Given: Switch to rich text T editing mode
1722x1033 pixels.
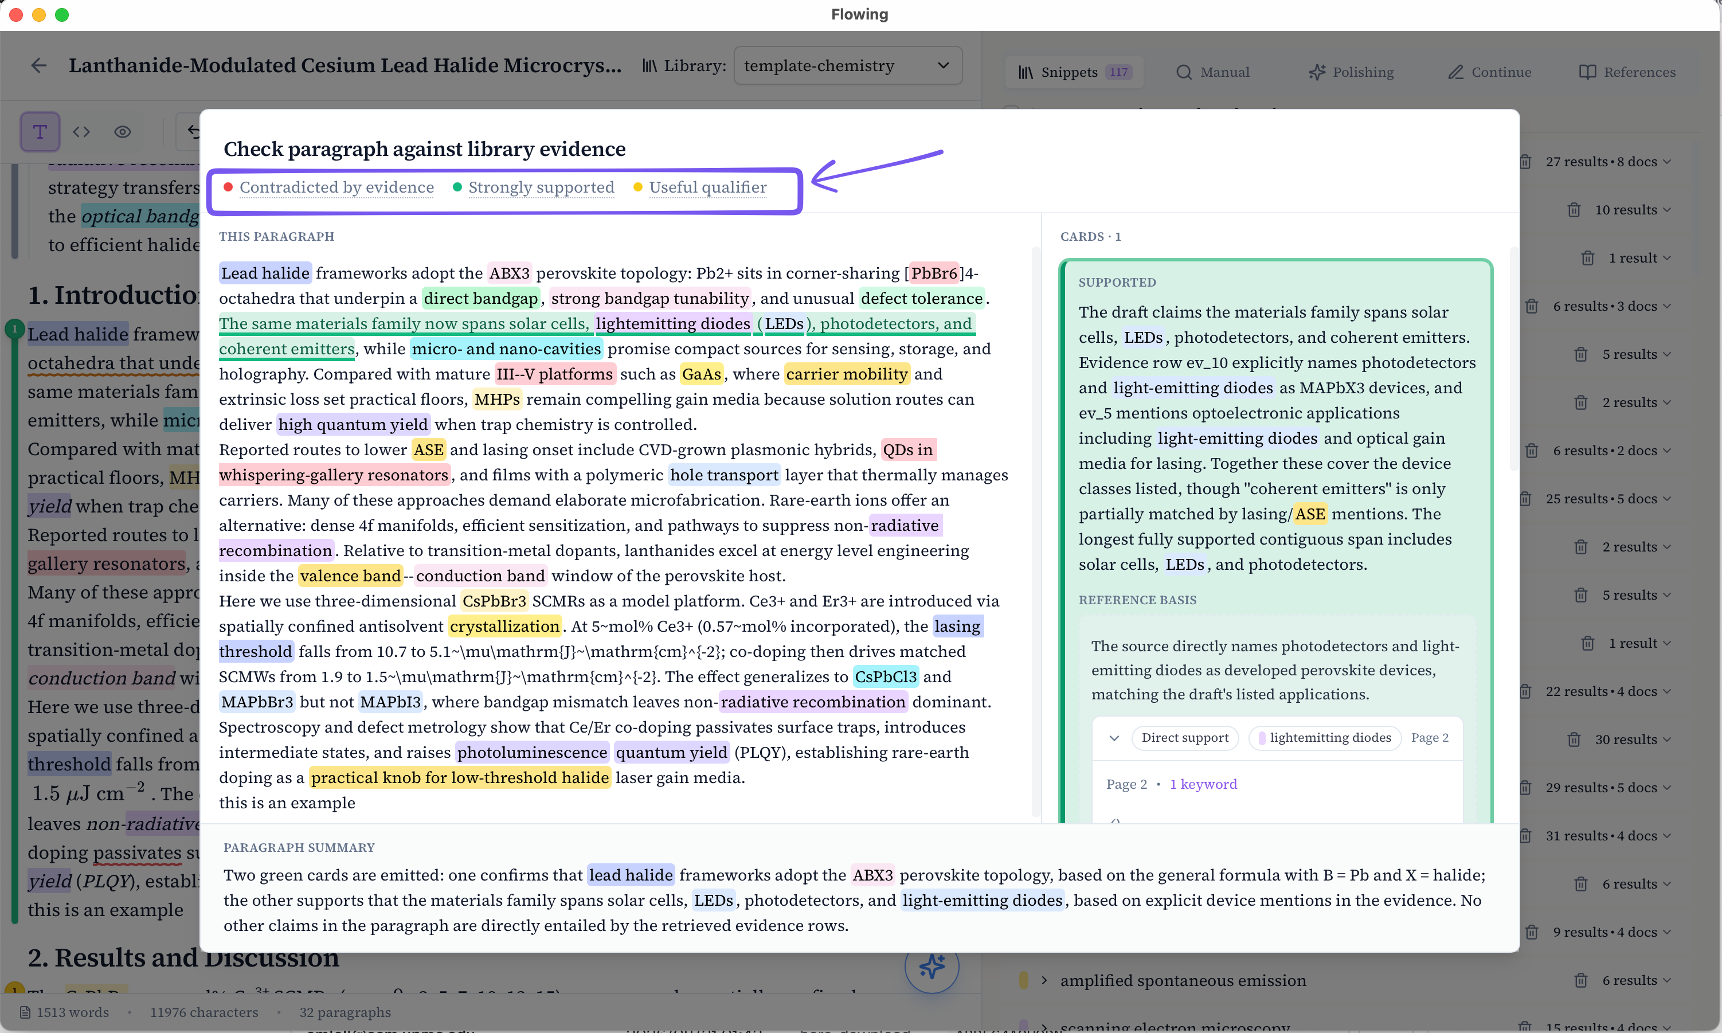Looking at the screenshot, I should (40, 132).
